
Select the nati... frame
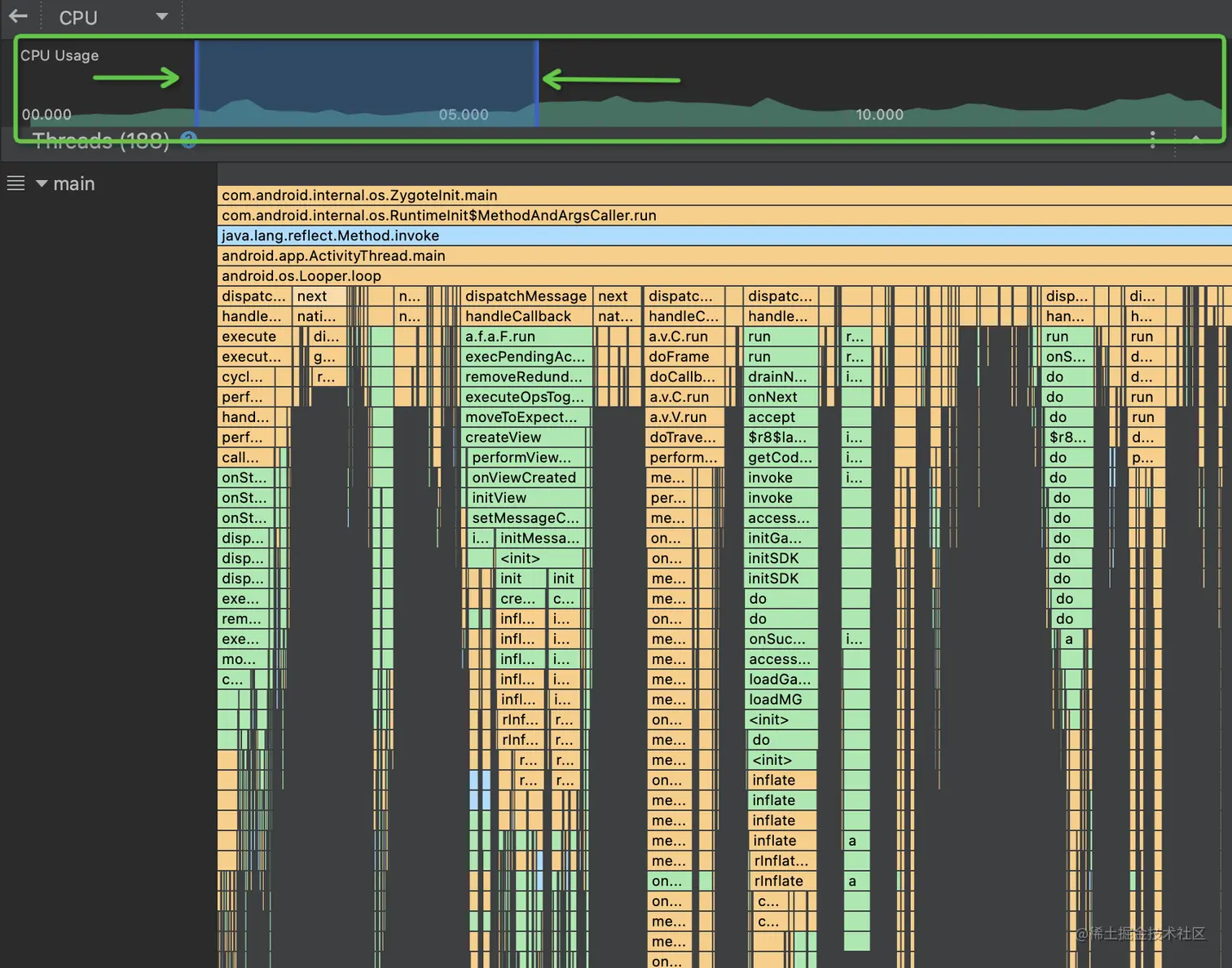320,316
